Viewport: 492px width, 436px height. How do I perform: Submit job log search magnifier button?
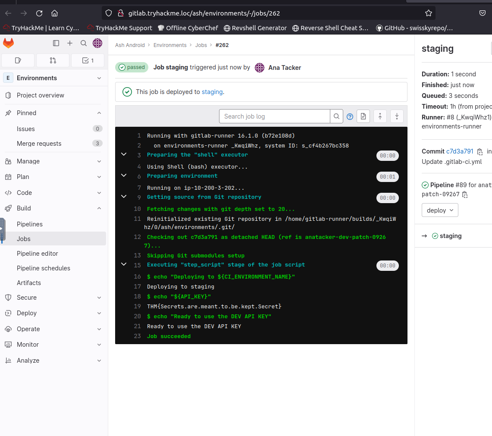336,116
